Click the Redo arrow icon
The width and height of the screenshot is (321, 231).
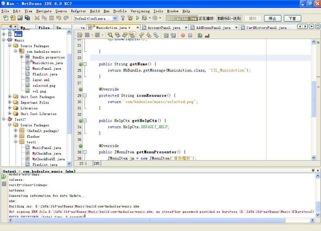click(66, 18)
